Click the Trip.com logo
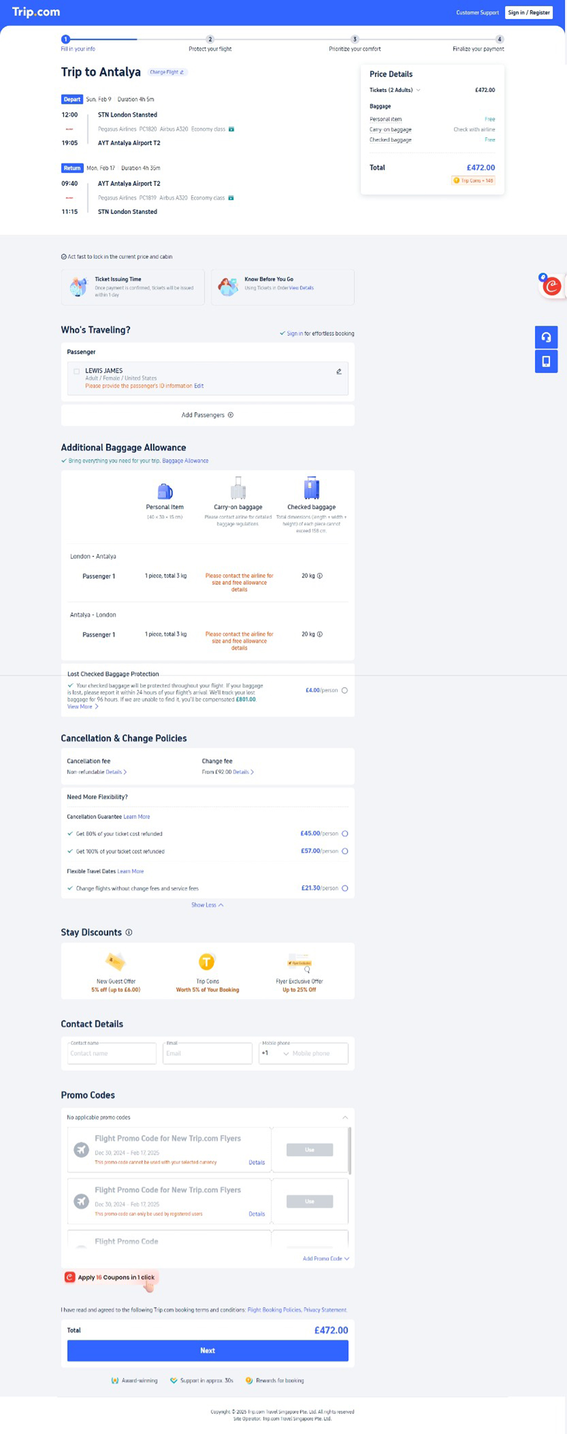The width and height of the screenshot is (567, 1434). click(x=36, y=12)
